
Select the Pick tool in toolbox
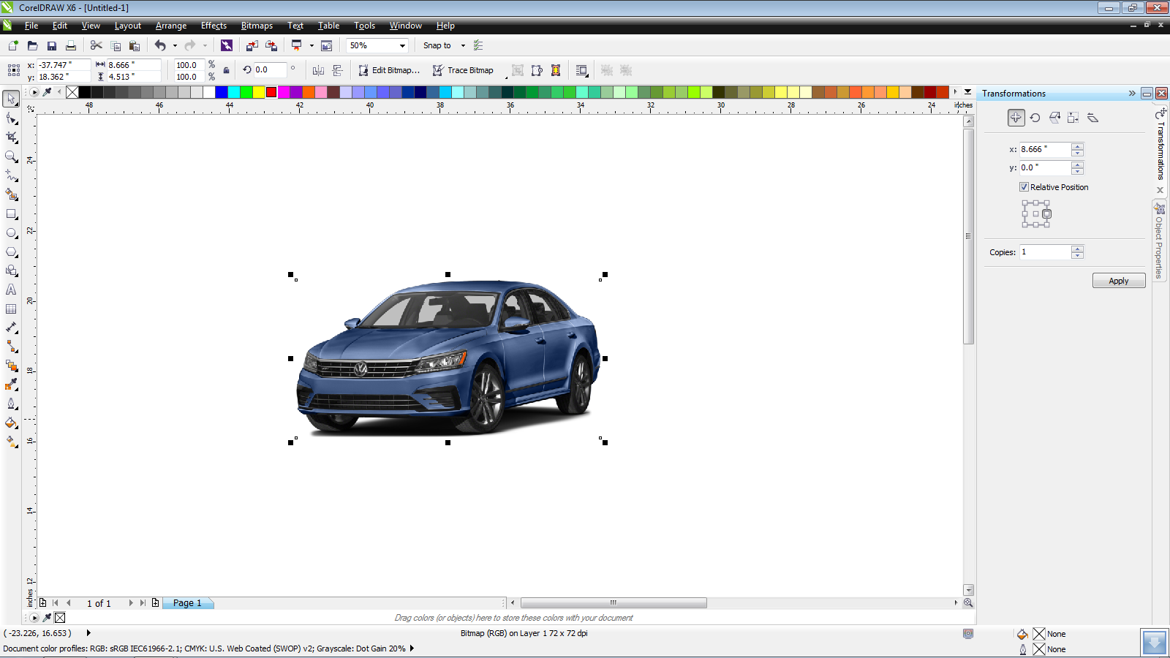(x=11, y=99)
